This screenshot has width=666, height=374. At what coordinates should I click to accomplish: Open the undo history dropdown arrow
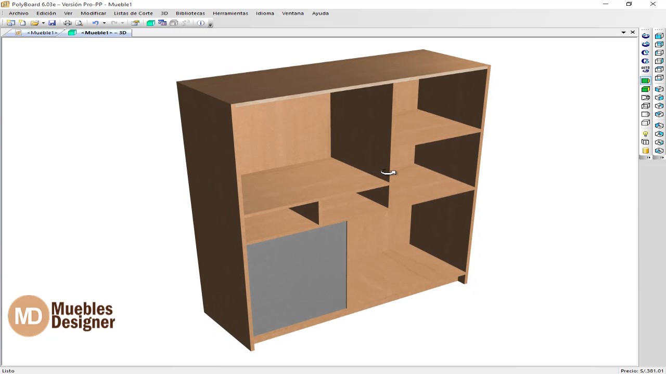104,23
